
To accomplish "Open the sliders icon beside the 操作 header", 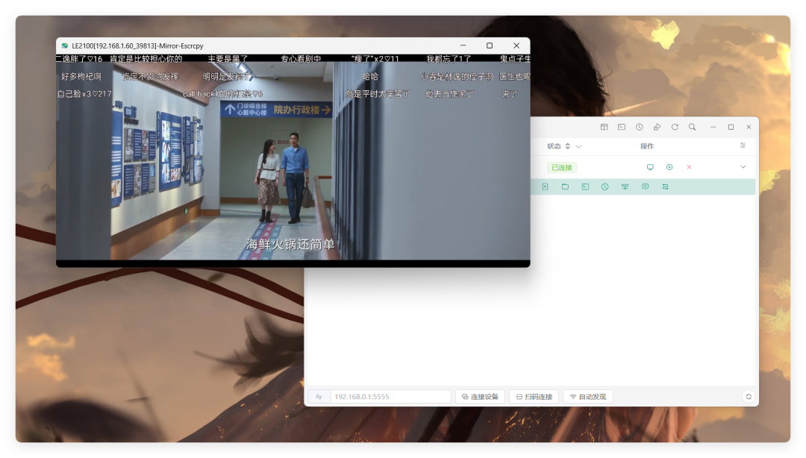I will (743, 145).
